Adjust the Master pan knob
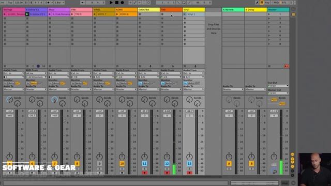Screen dimensions: 331x186 (274, 157)
